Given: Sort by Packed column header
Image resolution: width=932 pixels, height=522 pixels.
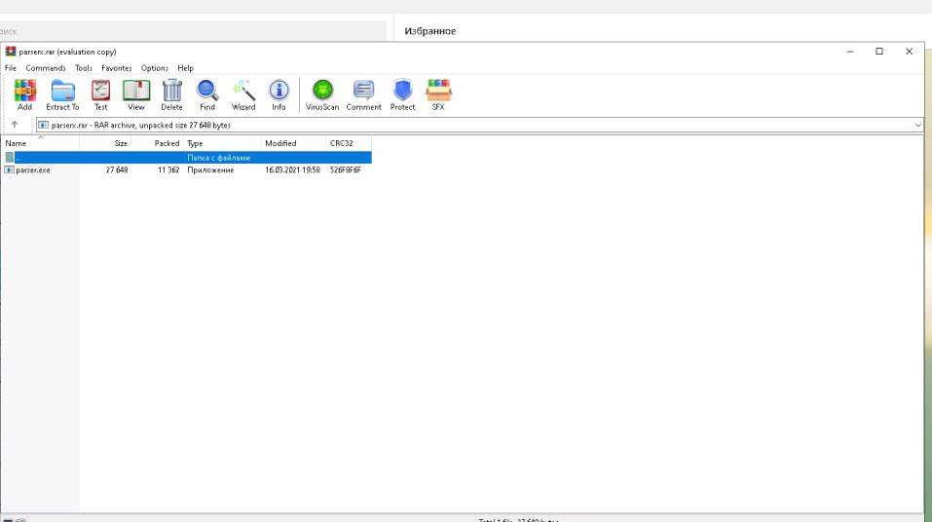Looking at the screenshot, I should pyautogui.click(x=157, y=143).
